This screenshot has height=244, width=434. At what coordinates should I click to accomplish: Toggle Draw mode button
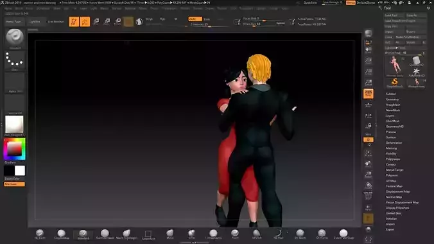coord(85,22)
